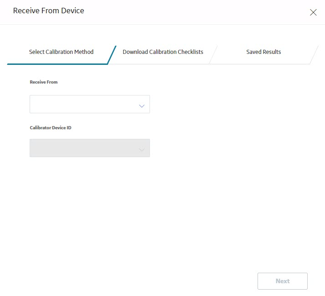Click the Calibrator Device ID chevron icon
The height and width of the screenshot is (296, 325).
point(142,149)
